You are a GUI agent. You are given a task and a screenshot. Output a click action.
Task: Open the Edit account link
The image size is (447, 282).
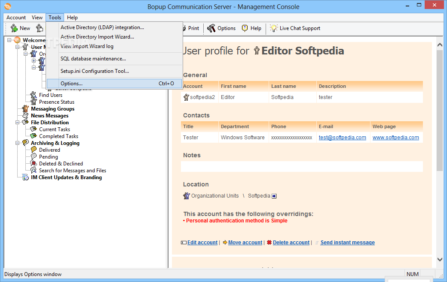click(x=202, y=243)
